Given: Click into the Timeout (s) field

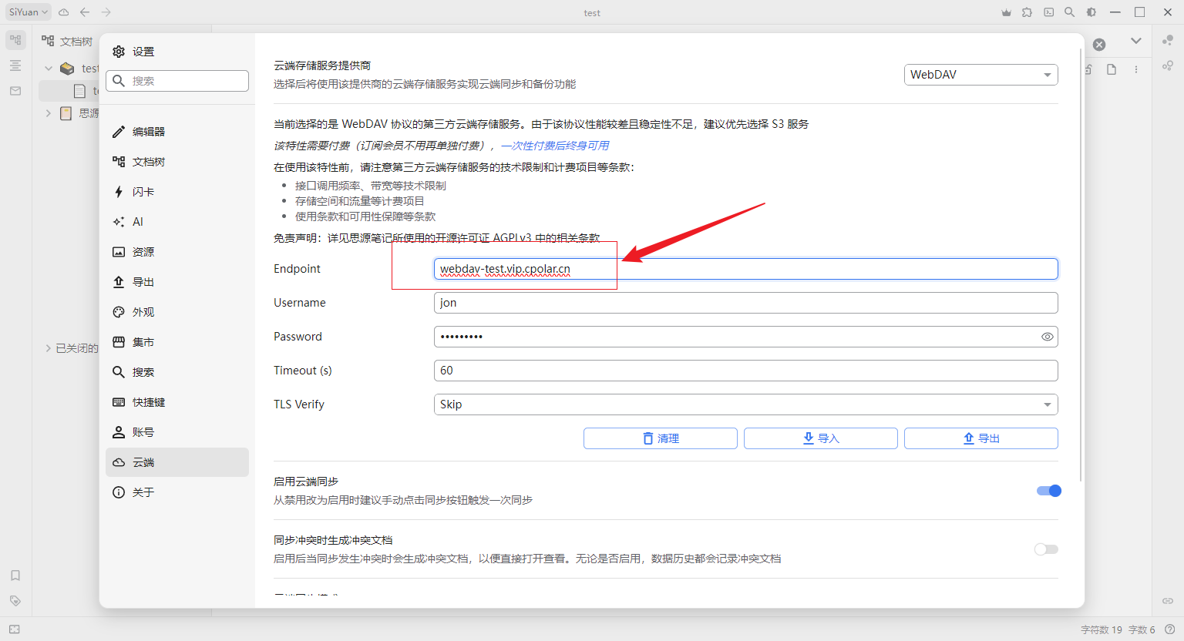Looking at the screenshot, I should [x=745, y=371].
